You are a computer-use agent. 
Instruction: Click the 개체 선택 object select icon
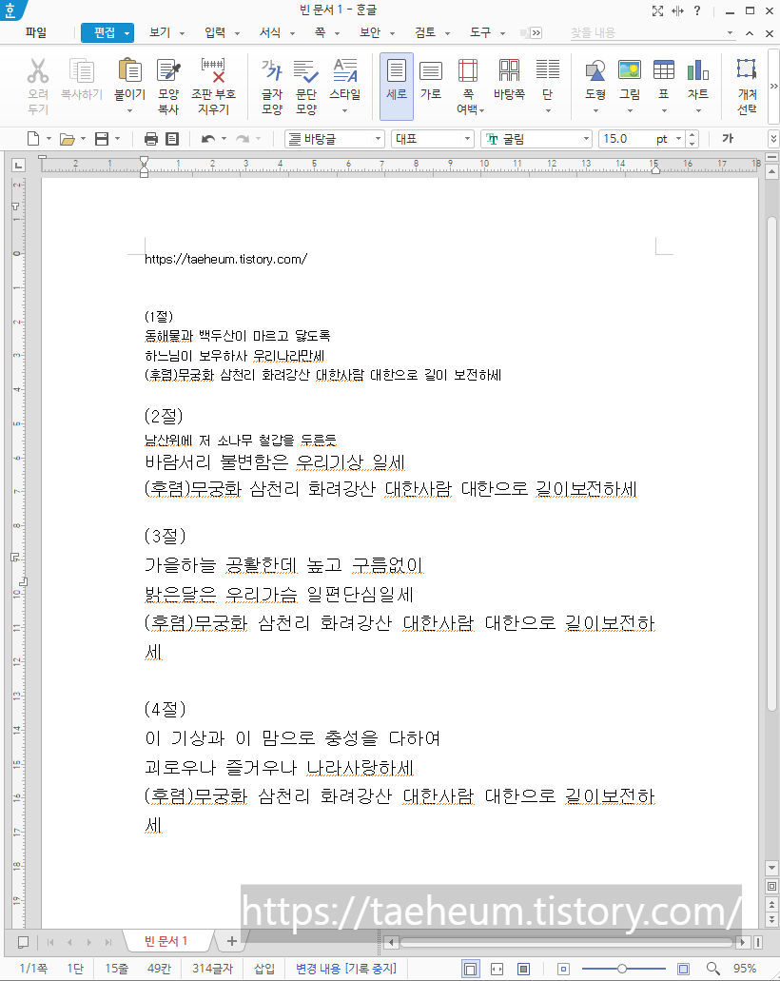click(x=746, y=69)
